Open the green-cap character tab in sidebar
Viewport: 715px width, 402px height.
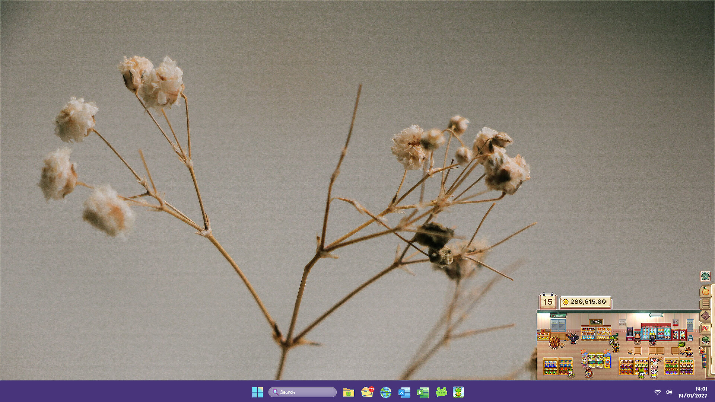click(x=705, y=341)
